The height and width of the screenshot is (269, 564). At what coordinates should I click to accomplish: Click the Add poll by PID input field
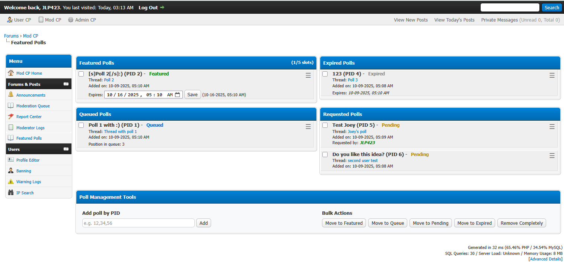(x=138, y=223)
